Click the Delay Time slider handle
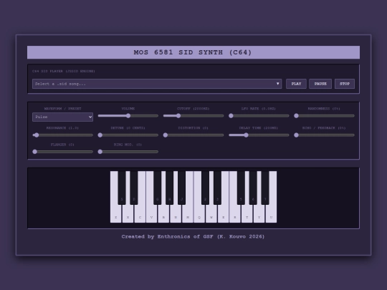Image resolution: width=387 pixels, height=290 pixels. [246, 135]
